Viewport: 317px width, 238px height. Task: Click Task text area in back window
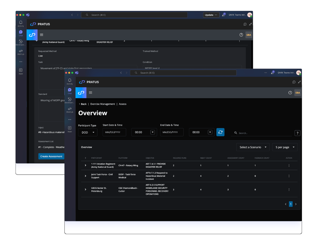(x=88, y=77)
